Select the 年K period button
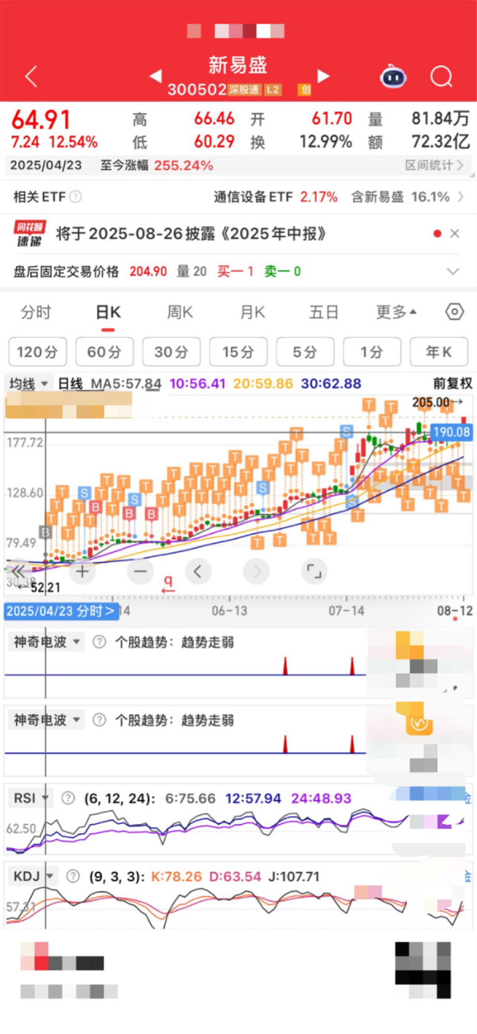477x1034 pixels. 439,352
